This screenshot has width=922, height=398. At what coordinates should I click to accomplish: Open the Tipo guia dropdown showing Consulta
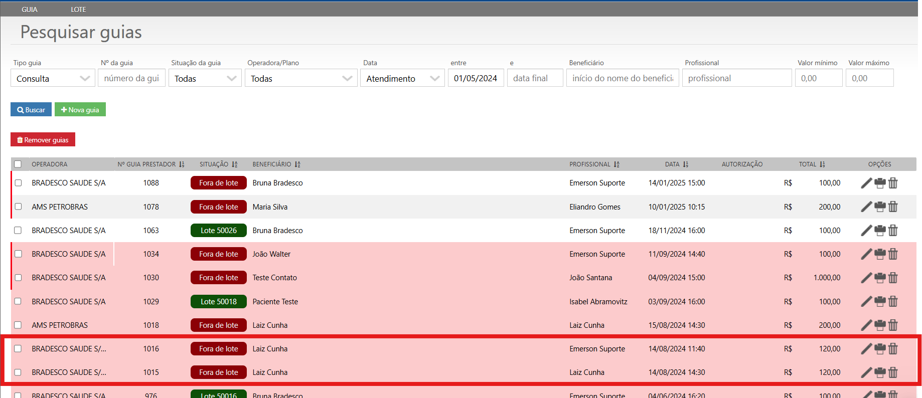(x=53, y=78)
